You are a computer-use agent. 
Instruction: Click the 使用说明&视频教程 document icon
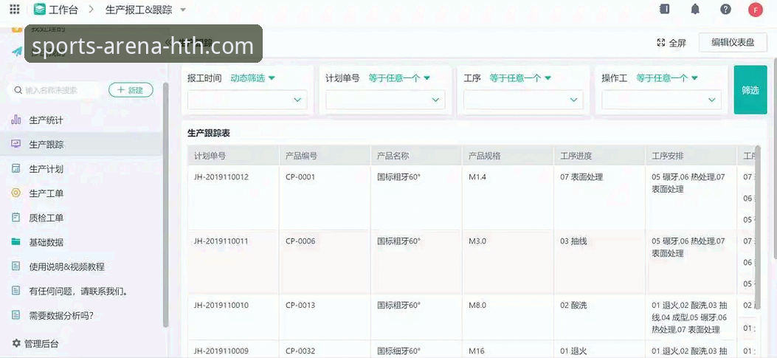[x=15, y=266]
